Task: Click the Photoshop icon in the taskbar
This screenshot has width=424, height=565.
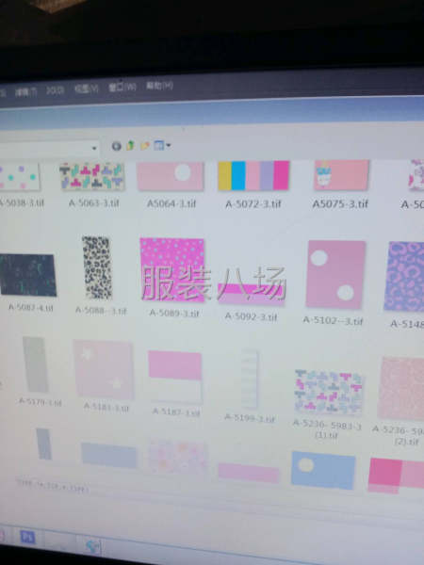Action: point(27,538)
